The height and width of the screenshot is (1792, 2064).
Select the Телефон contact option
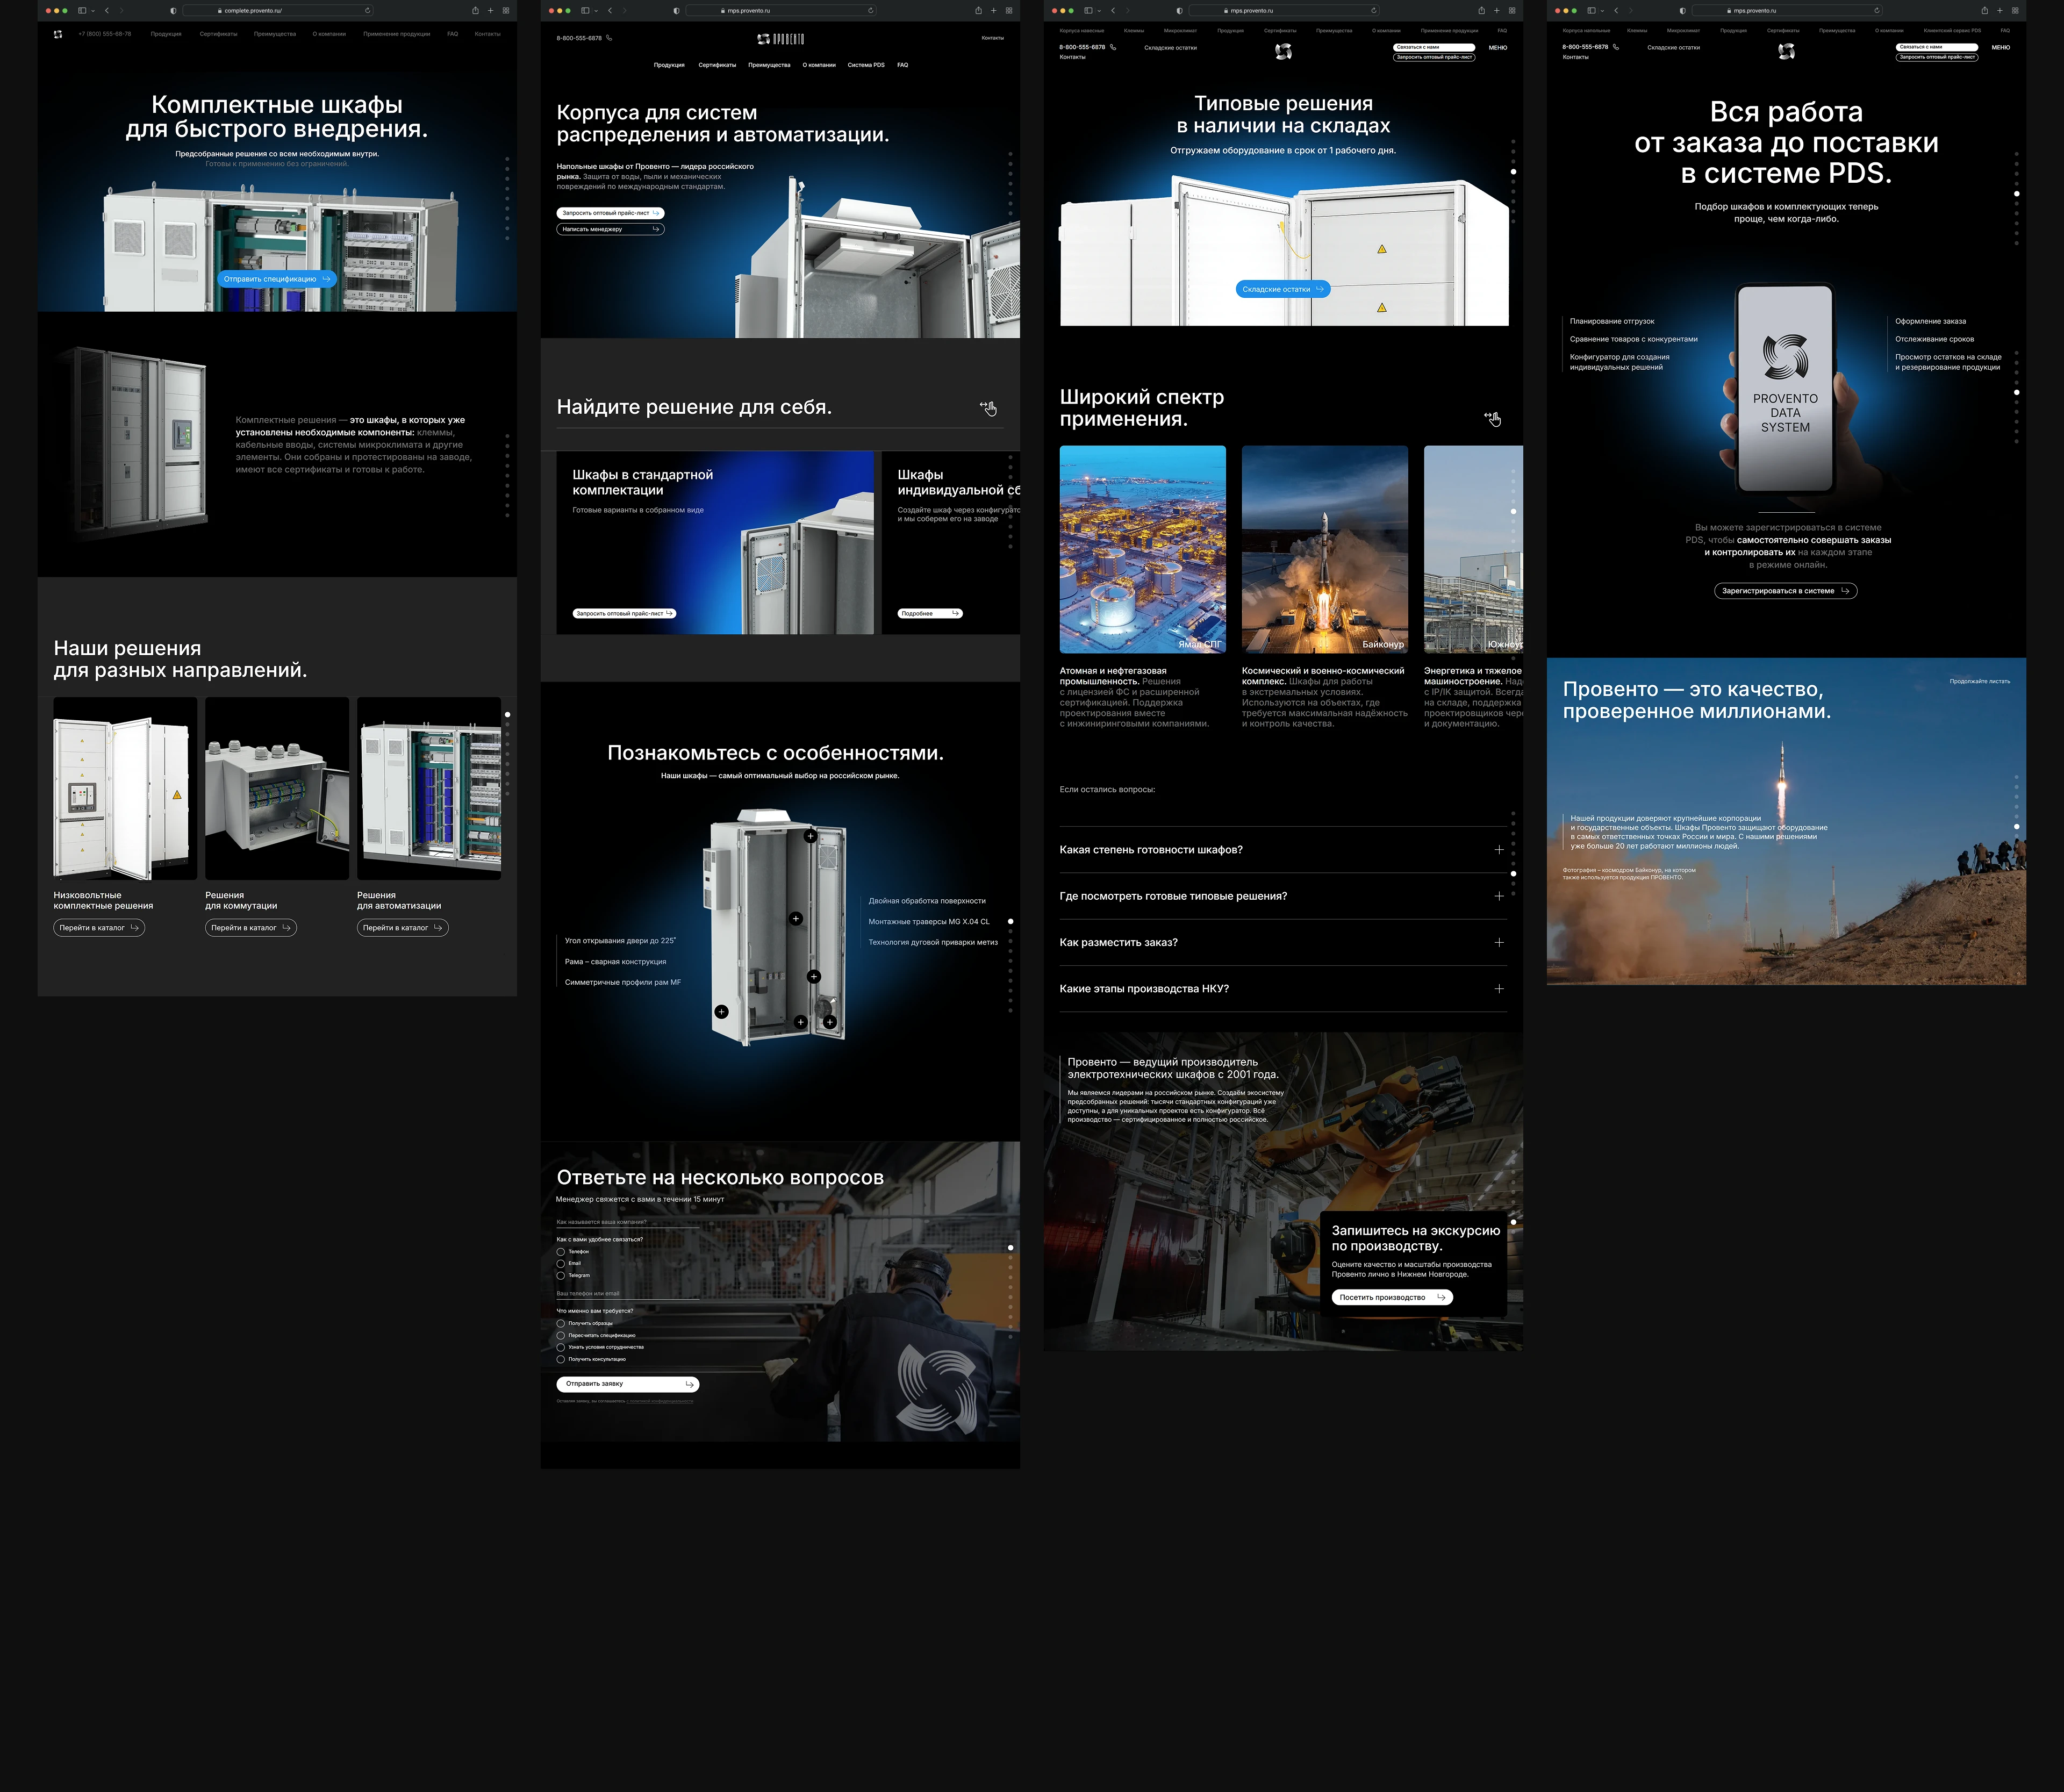[561, 1252]
